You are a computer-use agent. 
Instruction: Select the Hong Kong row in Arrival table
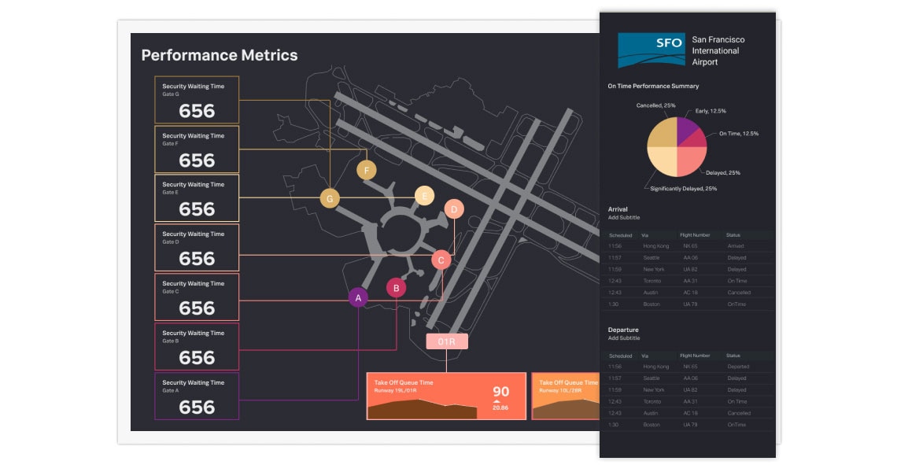click(x=688, y=246)
